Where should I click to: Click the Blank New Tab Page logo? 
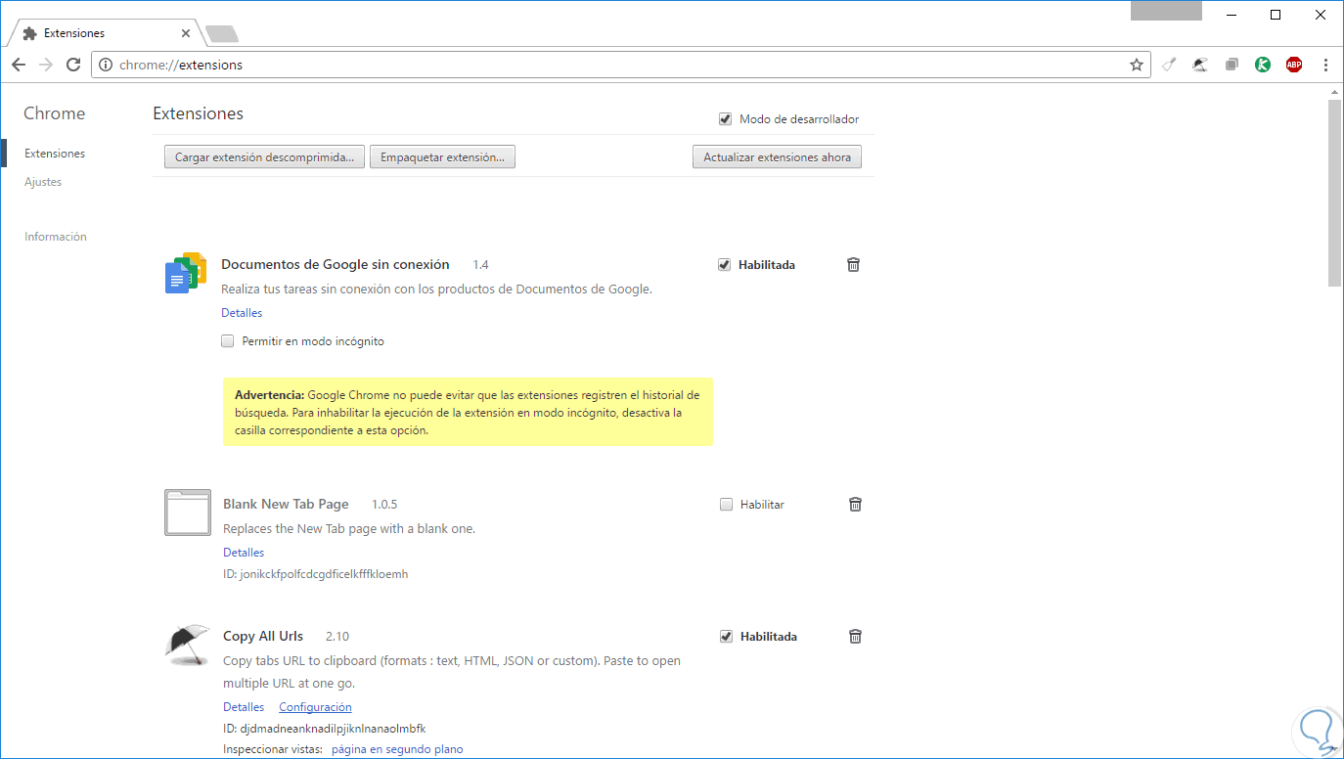(x=188, y=513)
